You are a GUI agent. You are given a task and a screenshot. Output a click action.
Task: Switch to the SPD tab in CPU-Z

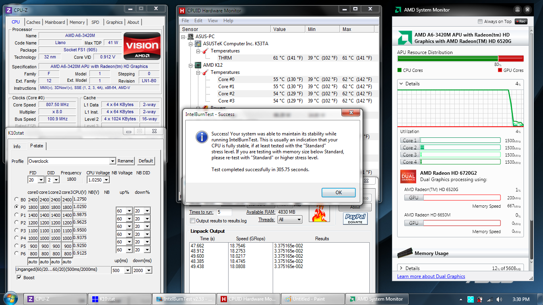tap(95, 22)
